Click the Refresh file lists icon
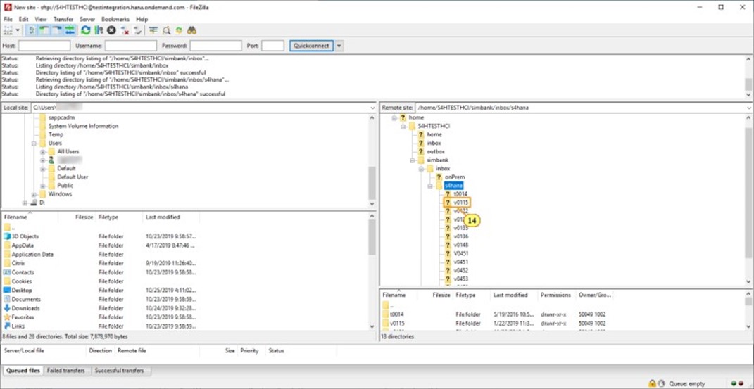This screenshot has height=389, width=754. click(86, 30)
